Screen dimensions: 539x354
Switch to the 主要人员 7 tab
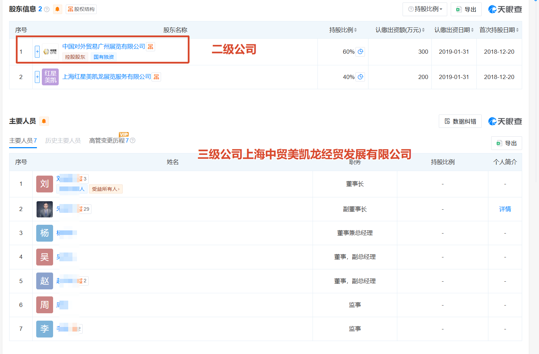pyautogui.click(x=23, y=140)
